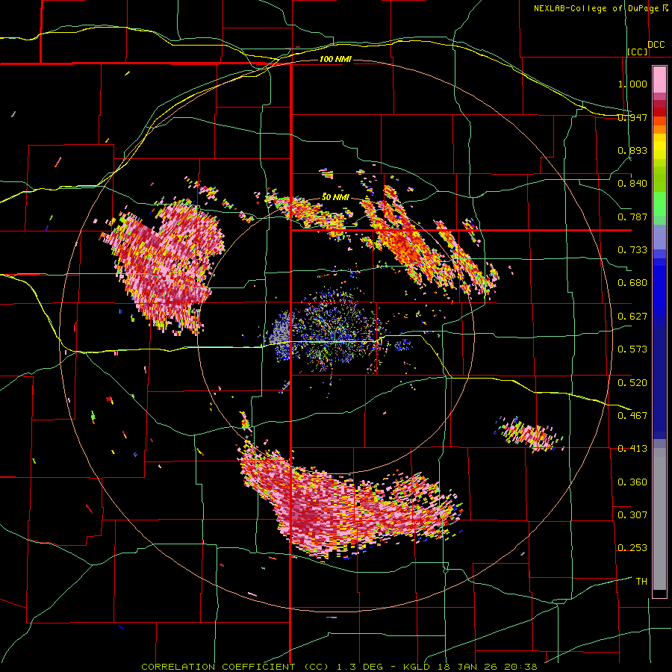Click the 0.893 scale value
Viewport: 672px width, 672px height.
click(x=632, y=150)
